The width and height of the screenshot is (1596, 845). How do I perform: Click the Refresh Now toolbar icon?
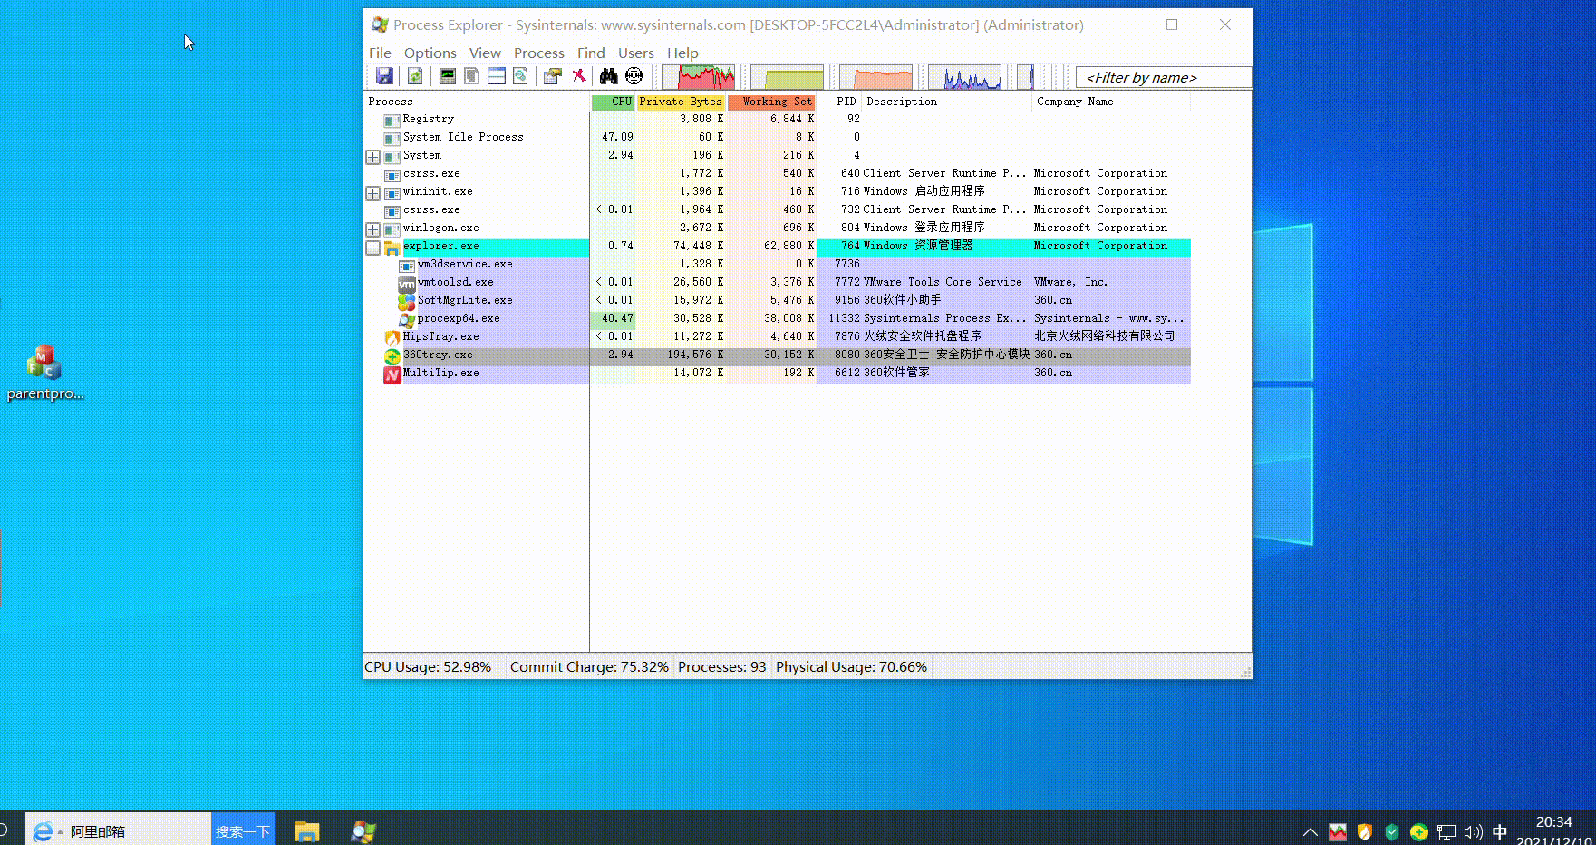point(415,77)
